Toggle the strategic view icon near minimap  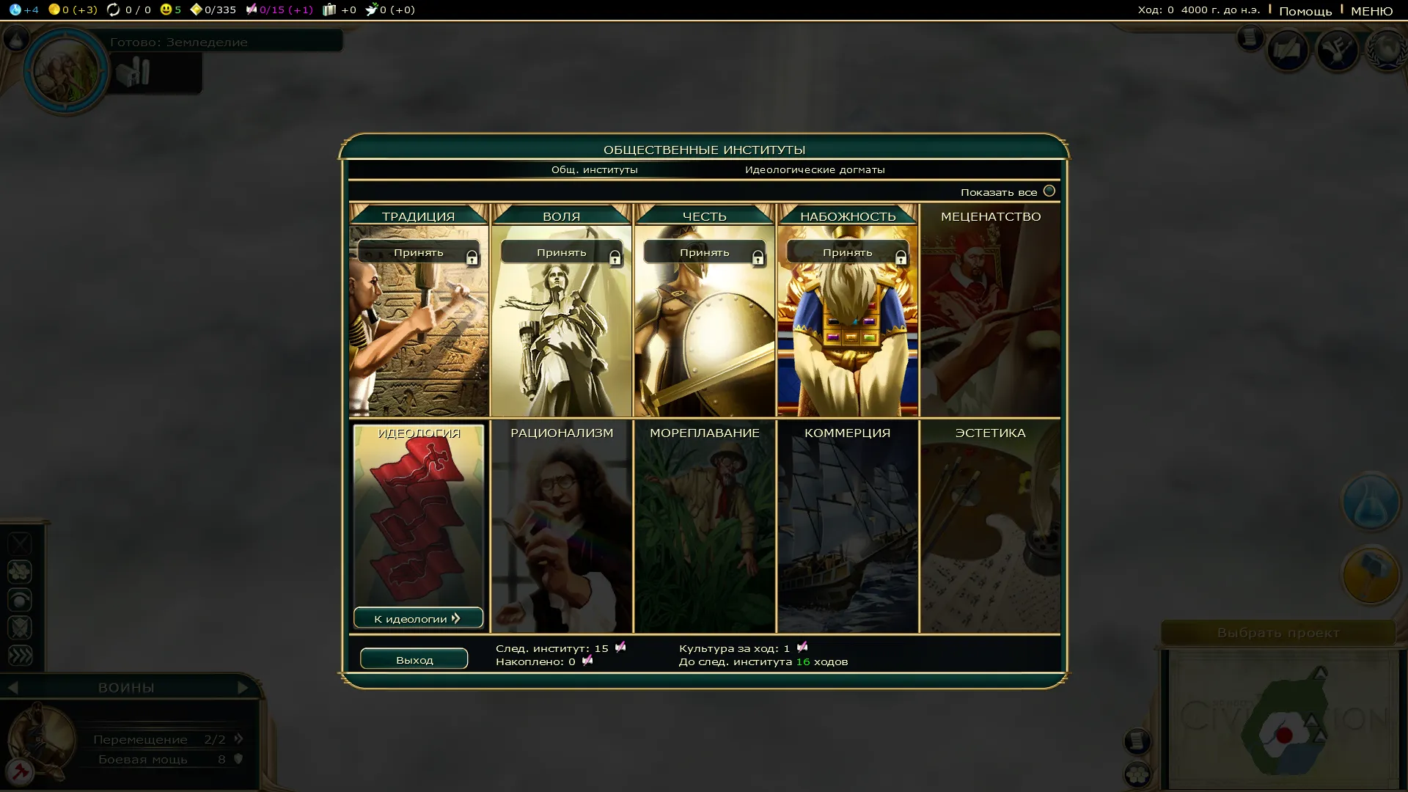(x=1137, y=774)
